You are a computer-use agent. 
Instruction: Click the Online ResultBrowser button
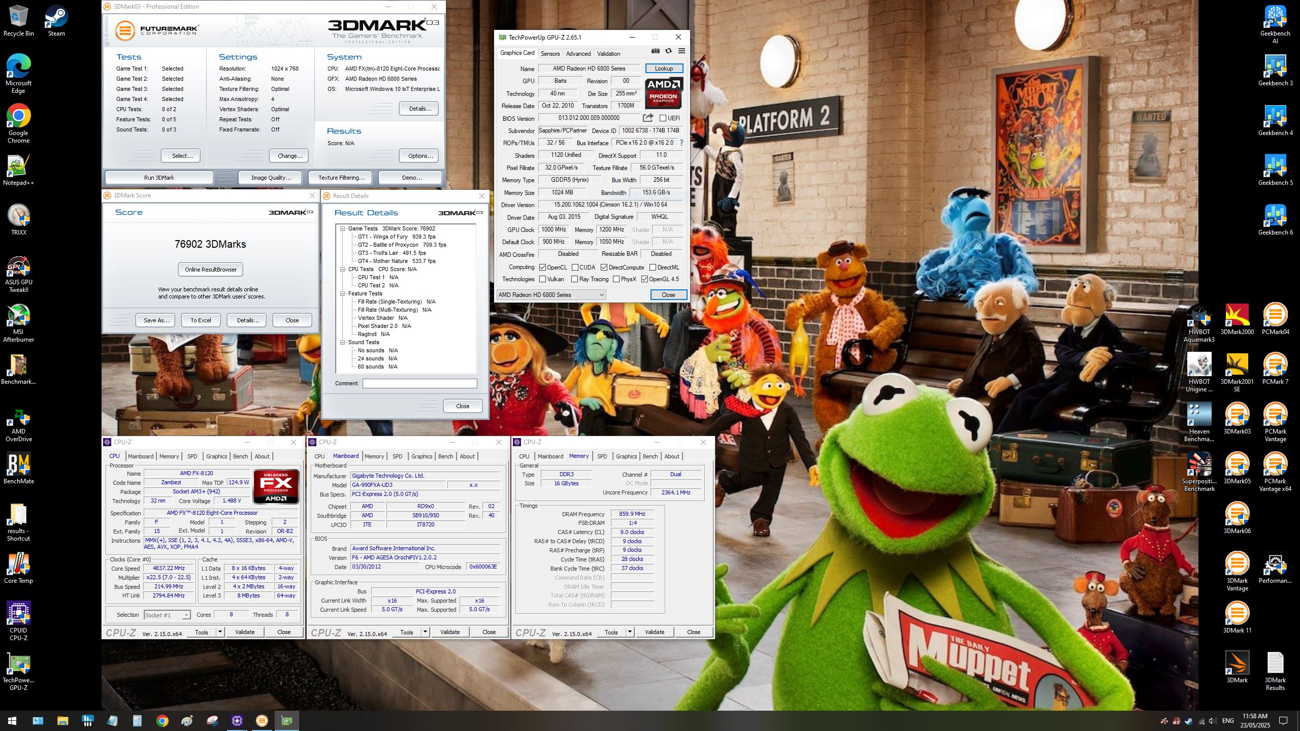[x=211, y=270]
